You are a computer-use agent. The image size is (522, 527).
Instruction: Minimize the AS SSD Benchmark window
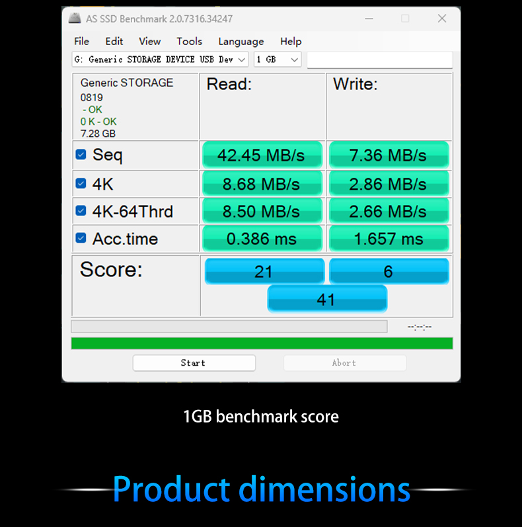click(x=369, y=19)
